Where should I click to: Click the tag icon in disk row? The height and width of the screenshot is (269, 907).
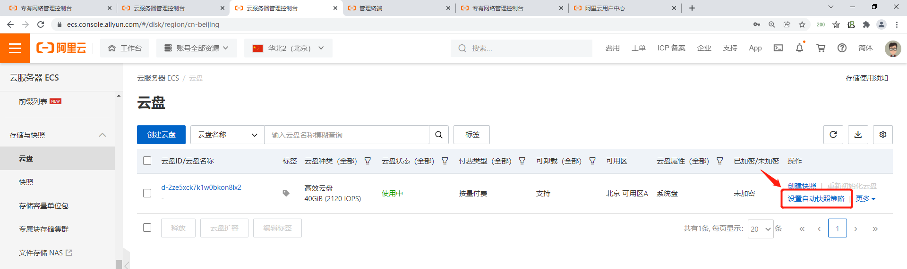coord(286,193)
